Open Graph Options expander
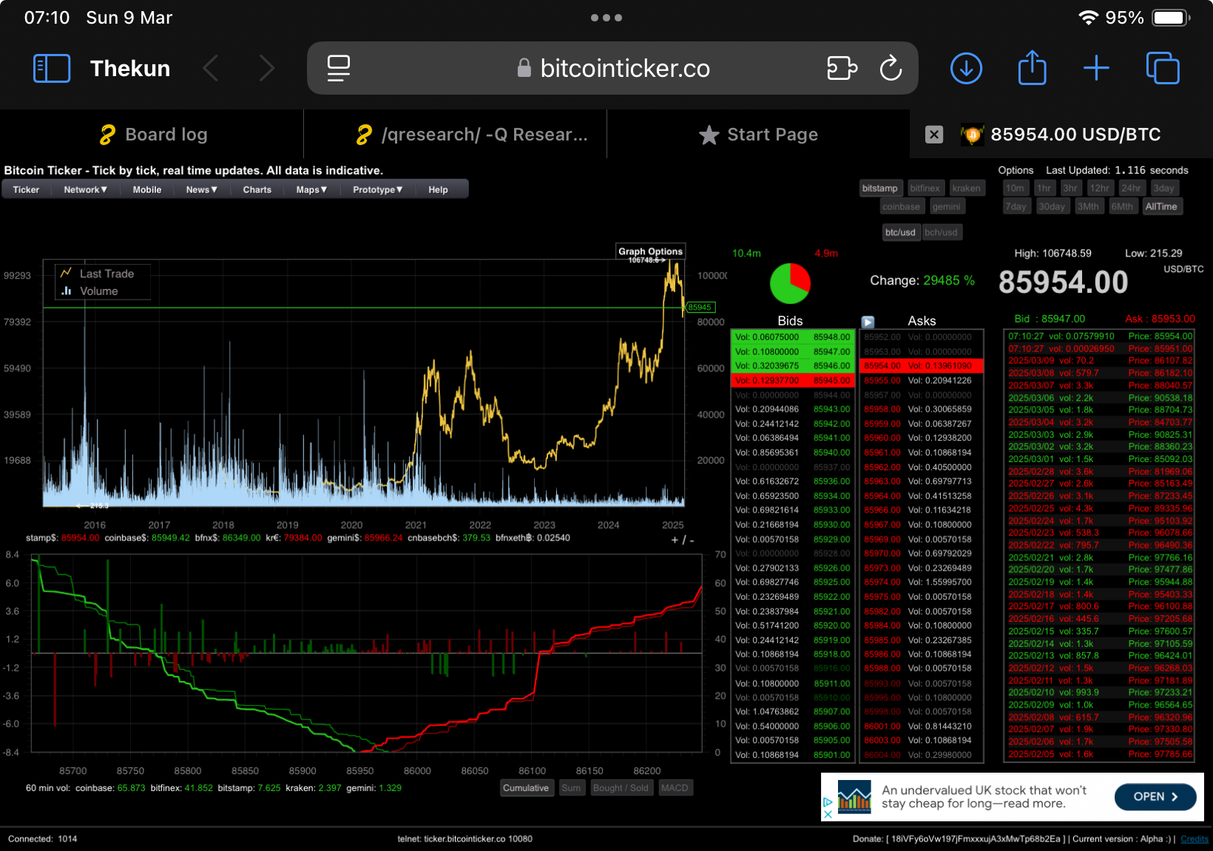Viewport: 1213px width, 851px height. pos(650,251)
